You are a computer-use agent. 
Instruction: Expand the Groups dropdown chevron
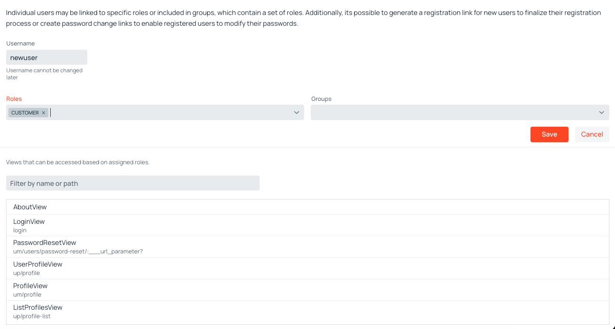(601, 113)
